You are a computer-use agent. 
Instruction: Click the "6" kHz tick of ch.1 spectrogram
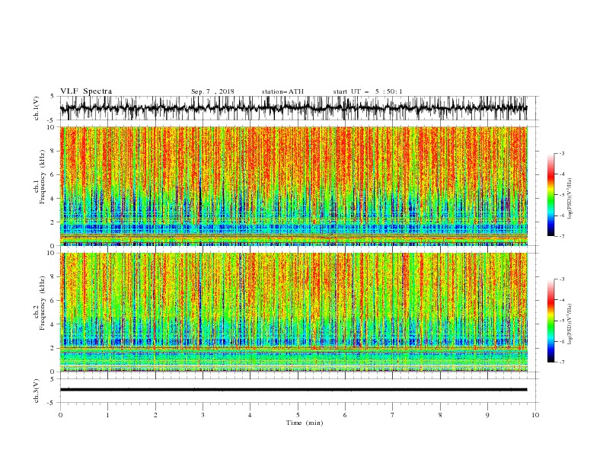click(53, 174)
